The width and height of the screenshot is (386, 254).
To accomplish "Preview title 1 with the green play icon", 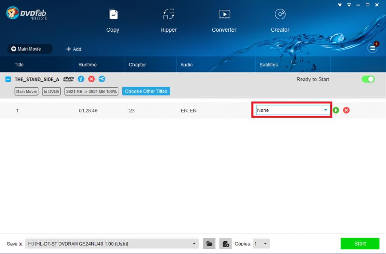I will [336, 111].
